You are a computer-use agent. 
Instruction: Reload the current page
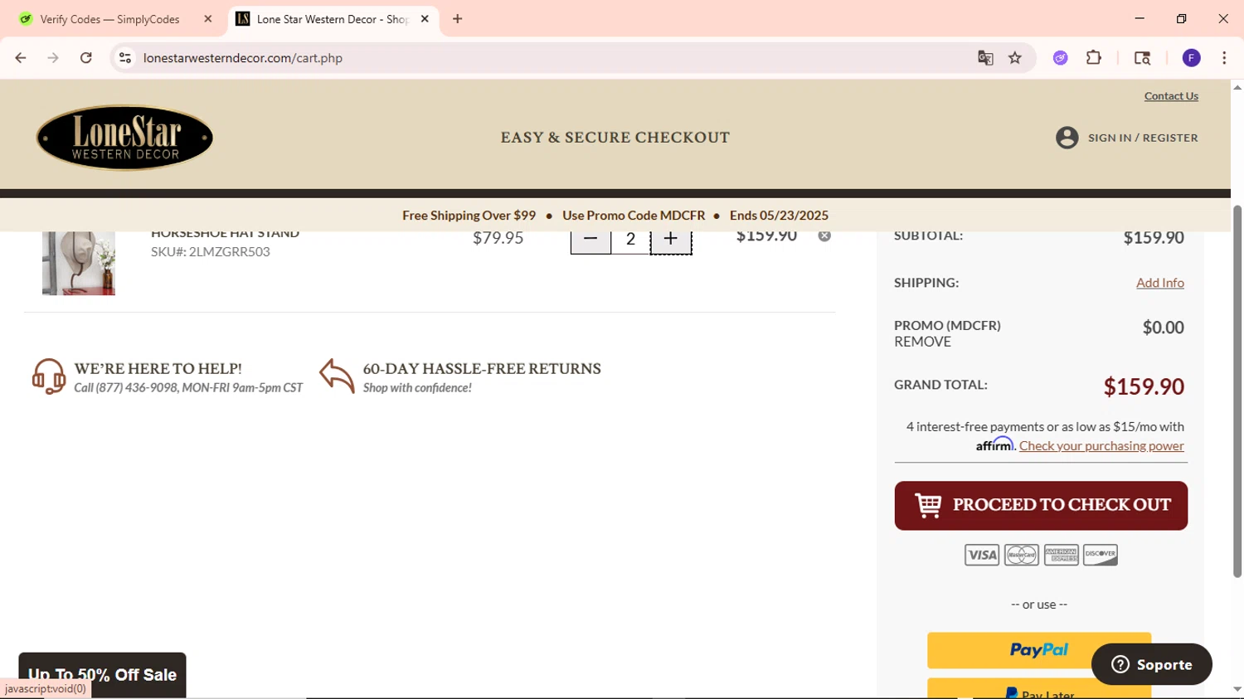tap(86, 58)
